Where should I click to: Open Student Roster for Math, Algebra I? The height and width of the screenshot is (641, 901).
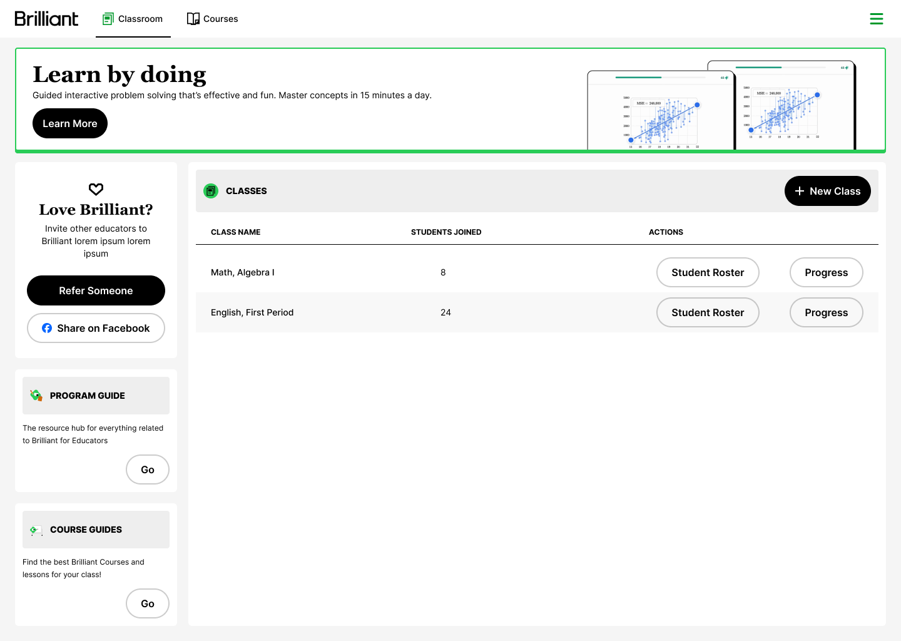point(708,272)
